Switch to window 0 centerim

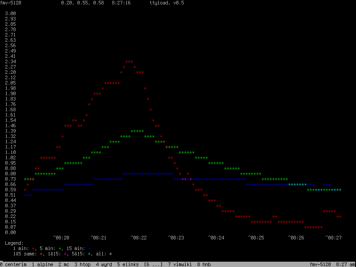[13, 264]
